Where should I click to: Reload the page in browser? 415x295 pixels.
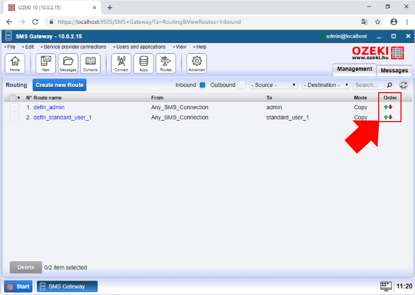point(35,22)
